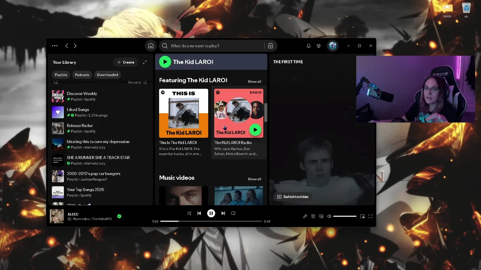
Task: Adjust the volume slider
Action: [345, 216]
